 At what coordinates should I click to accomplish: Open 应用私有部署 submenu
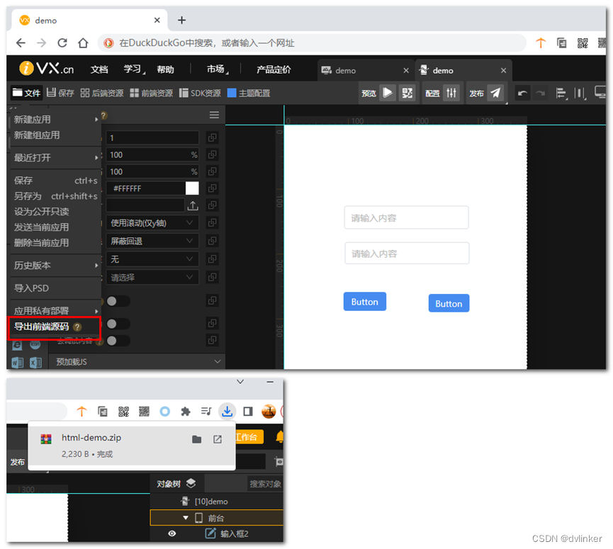click(x=55, y=310)
